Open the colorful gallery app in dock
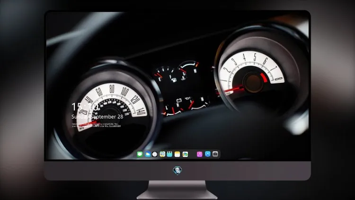 (x=185, y=154)
